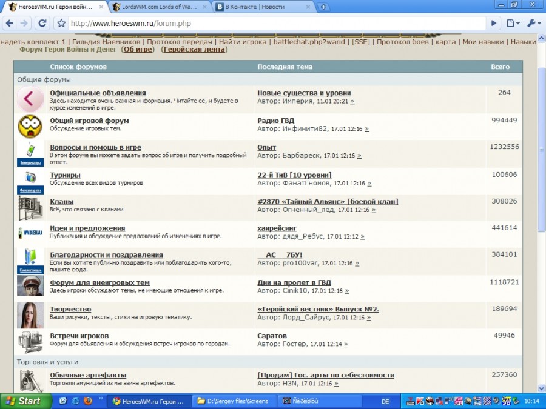The image size is (546, 409).
Task: Click the Геройская лента link
Action: (x=194, y=50)
